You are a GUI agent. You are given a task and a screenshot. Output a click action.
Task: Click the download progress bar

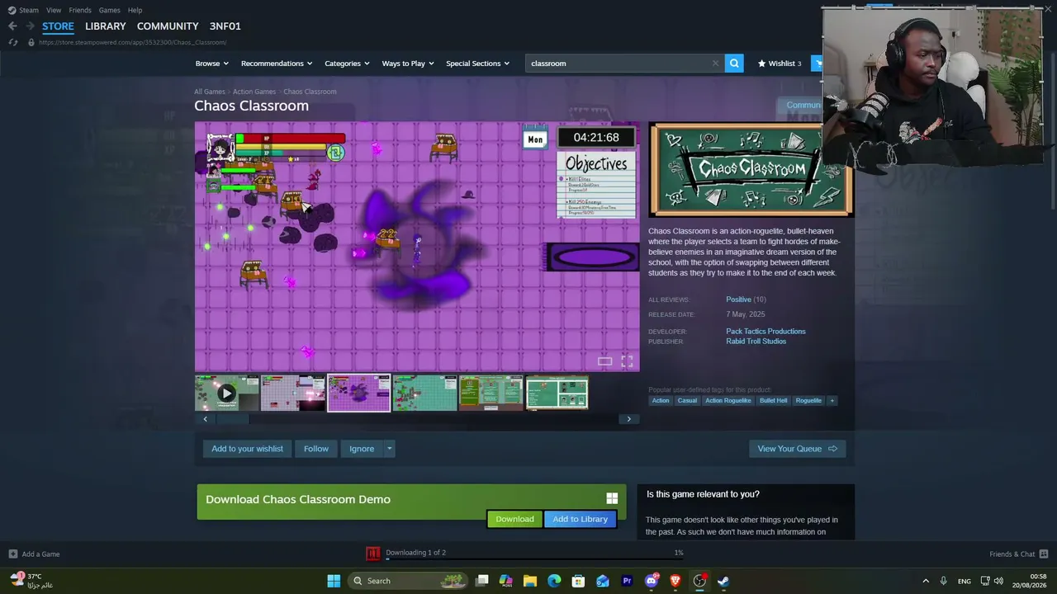click(534, 559)
